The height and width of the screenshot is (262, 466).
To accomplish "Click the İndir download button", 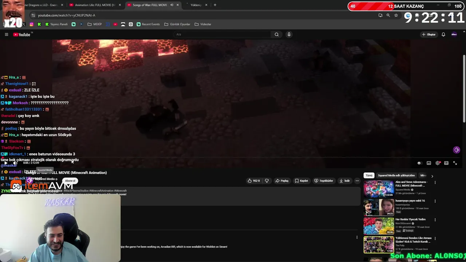I will click(x=344, y=181).
